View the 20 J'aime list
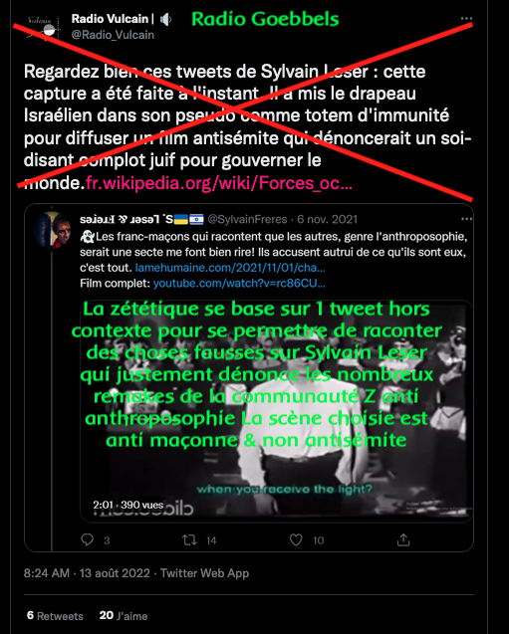Viewport: 509px width, 634px height. (124, 616)
